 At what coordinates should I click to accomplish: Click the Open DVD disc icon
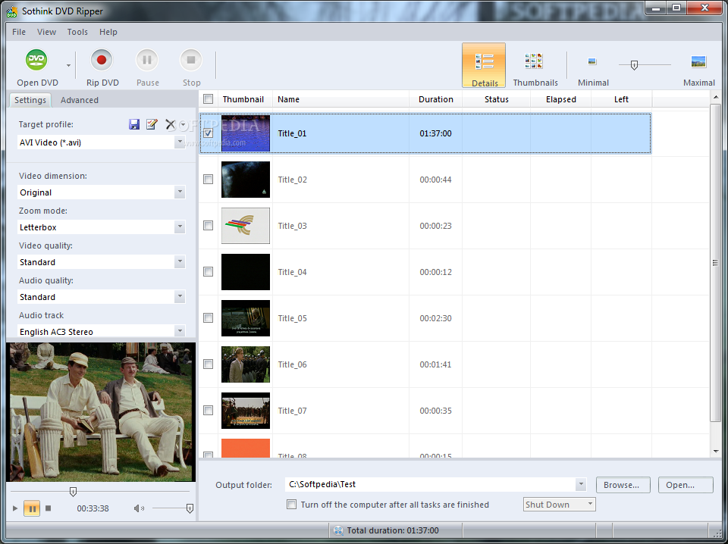[36, 60]
